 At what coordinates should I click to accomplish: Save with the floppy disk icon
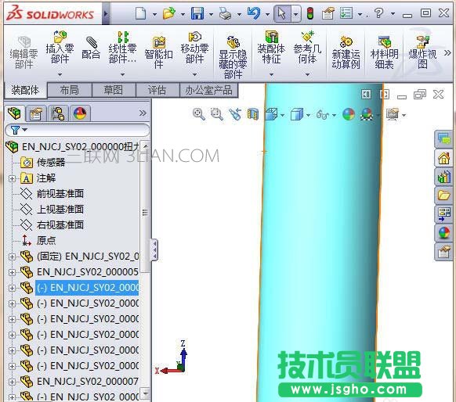click(x=197, y=13)
